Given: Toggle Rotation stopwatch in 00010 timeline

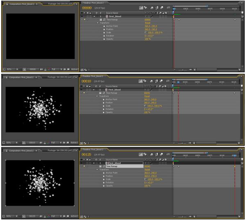Looking at the screenshot, I should (104, 109).
